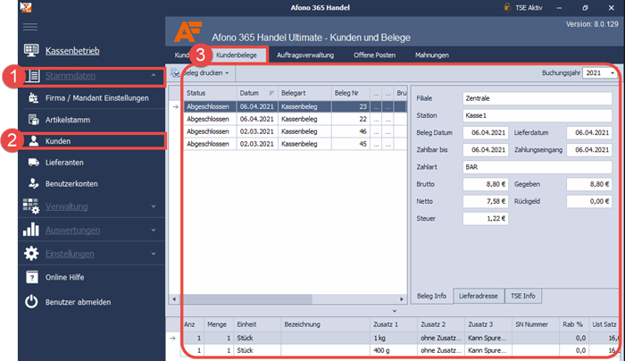
Task: Click the Kassenbetrieb monitor icon
Action: 31,50
